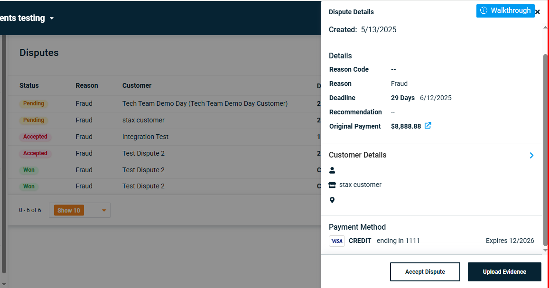Select the Tech Team Demo Day customer cell
Viewport: 549px width, 288px height.
click(205, 103)
